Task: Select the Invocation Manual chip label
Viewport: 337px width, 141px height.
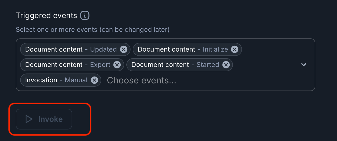Action: click(56, 80)
